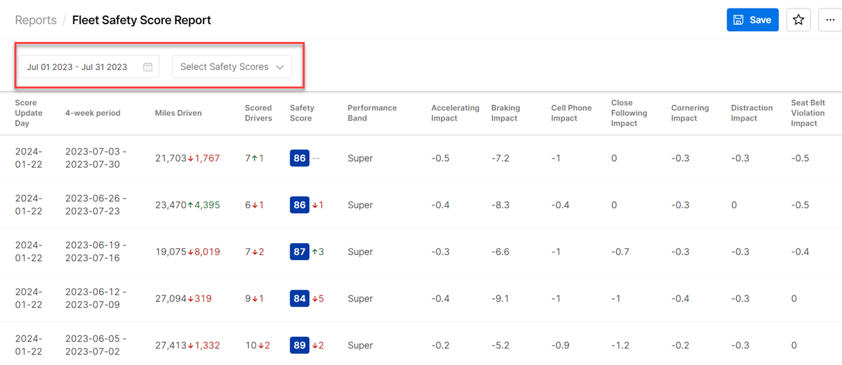Click the safety score 86 badge with no change
The width and height of the screenshot is (842, 365).
click(x=299, y=158)
